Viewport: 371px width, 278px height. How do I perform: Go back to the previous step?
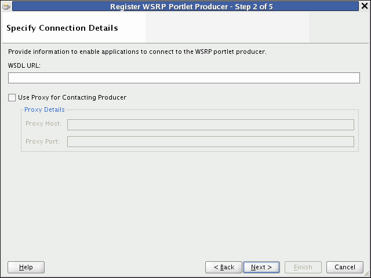(224, 267)
